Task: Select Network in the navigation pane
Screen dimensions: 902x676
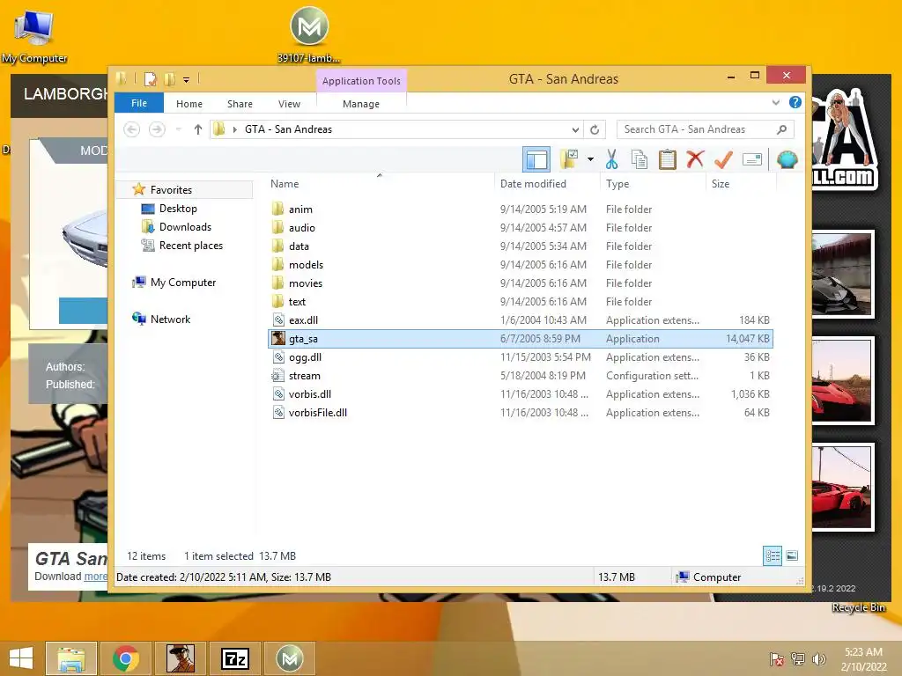Action: tap(170, 319)
